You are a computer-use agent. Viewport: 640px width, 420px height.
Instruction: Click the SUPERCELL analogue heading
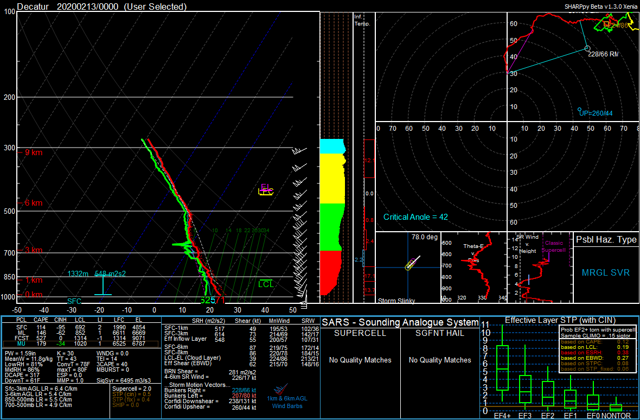(360, 333)
